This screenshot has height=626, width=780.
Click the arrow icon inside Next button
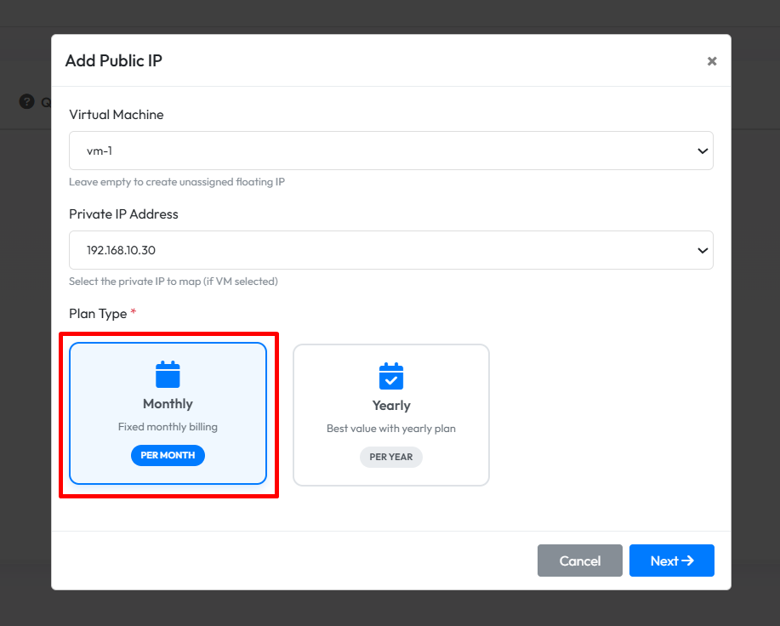(688, 561)
